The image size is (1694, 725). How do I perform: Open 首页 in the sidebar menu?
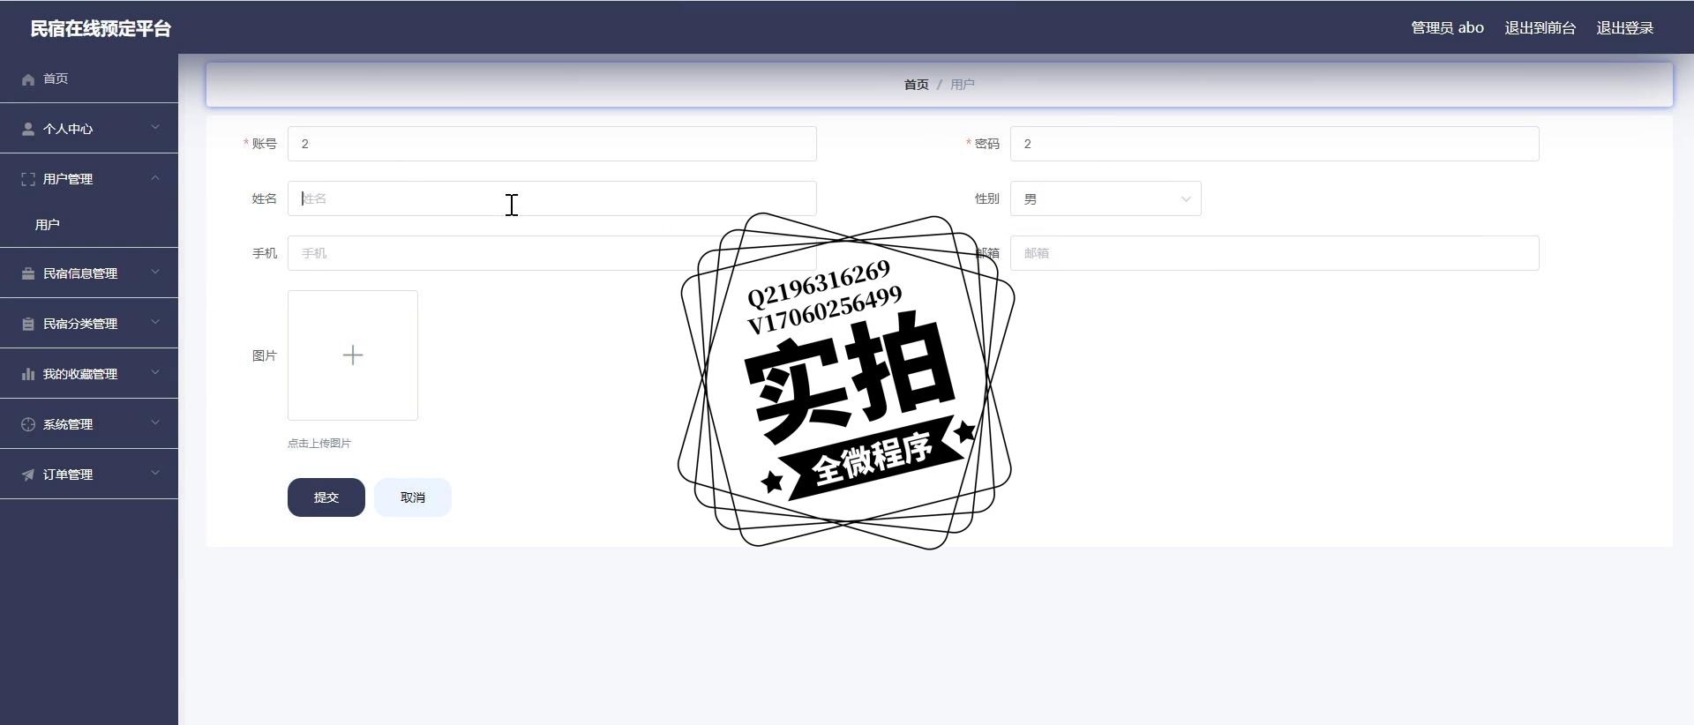tap(89, 78)
